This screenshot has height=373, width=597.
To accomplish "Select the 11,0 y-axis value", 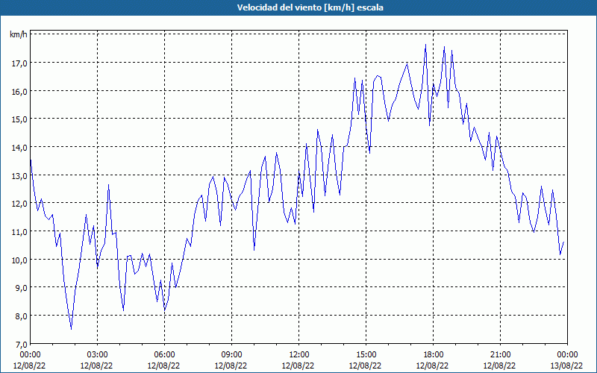I will coord(19,231).
